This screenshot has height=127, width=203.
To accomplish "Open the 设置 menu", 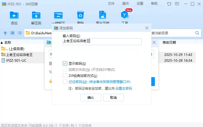I will click(140, 4).
